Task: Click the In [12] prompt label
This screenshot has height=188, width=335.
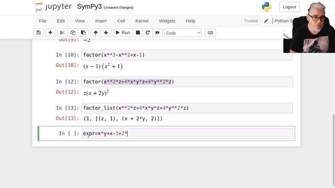Action: tap(68, 81)
